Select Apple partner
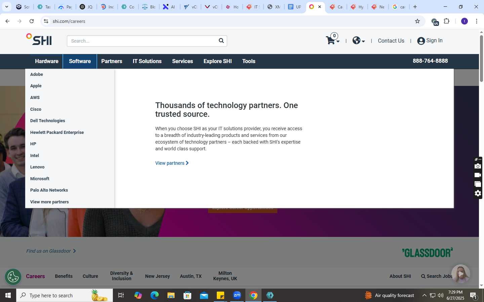This screenshot has width=484, height=302. coord(36,86)
